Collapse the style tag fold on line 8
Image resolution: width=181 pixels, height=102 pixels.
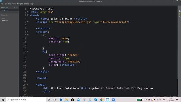coord(28,32)
